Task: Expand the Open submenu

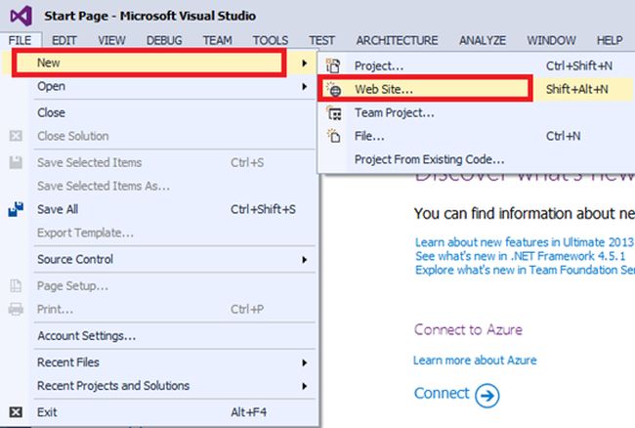Action: (51, 86)
